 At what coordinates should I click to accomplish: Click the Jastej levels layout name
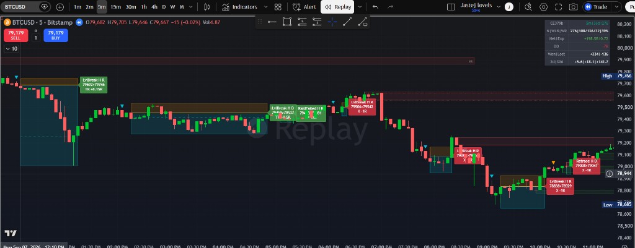(476, 5)
